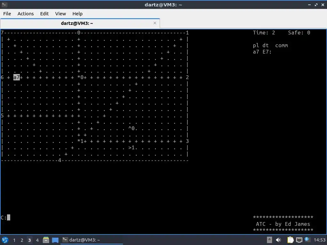Open the volume control icon
This screenshot has width=327, height=245.
[x=278, y=240]
